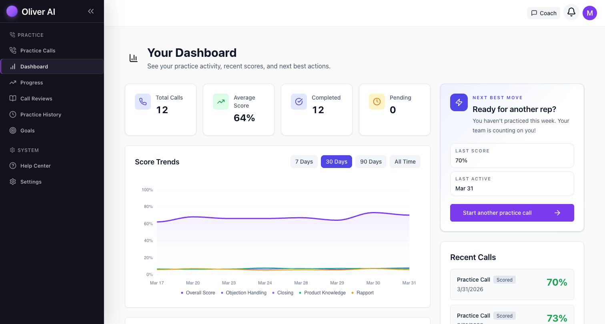
Task: Open Call Reviews in sidebar
Action: [52, 98]
